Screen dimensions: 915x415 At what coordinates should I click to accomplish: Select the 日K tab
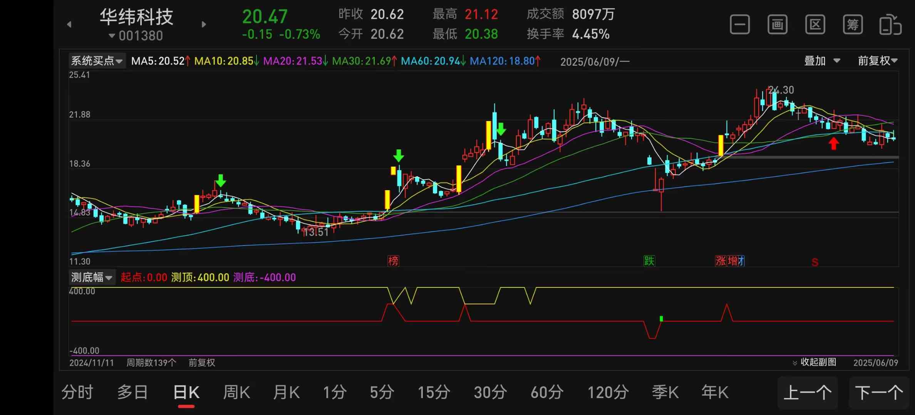pyautogui.click(x=186, y=392)
